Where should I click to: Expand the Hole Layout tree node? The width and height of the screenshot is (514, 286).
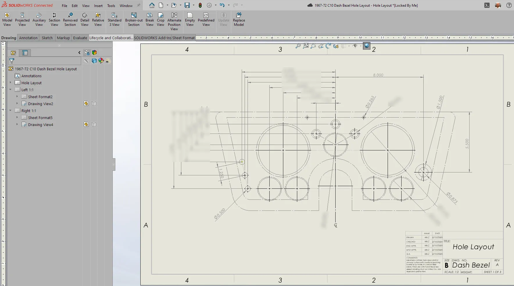click(x=10, y=83)
